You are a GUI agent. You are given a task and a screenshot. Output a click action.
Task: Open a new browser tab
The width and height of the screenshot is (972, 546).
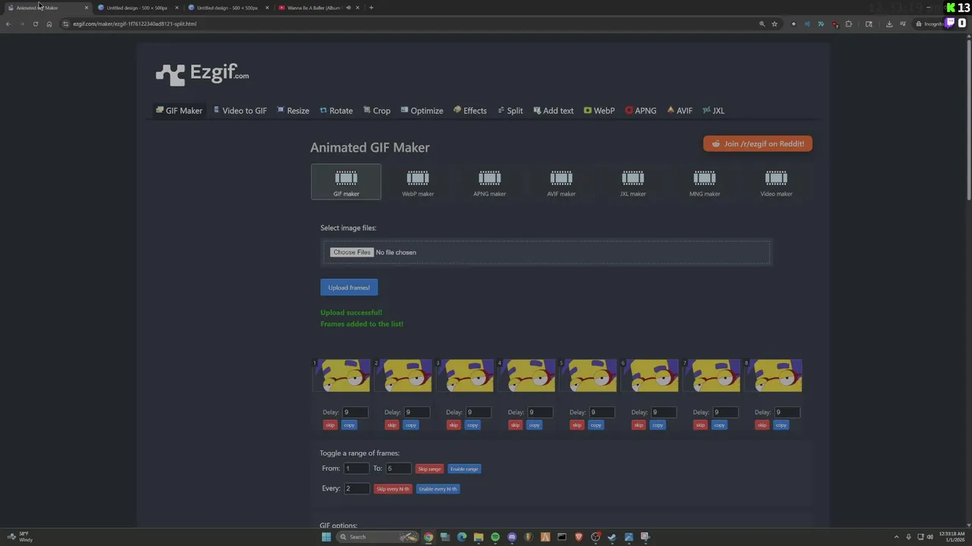pos(371,8)
